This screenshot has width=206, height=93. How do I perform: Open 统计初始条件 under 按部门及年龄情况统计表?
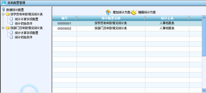point(24,37)
